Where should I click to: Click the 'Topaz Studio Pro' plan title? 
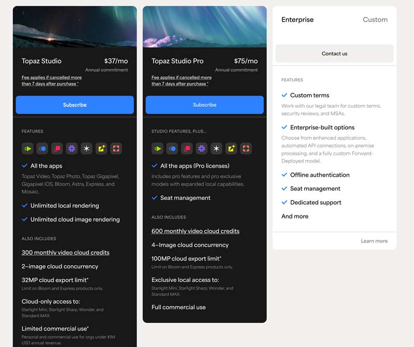(178, 61)
